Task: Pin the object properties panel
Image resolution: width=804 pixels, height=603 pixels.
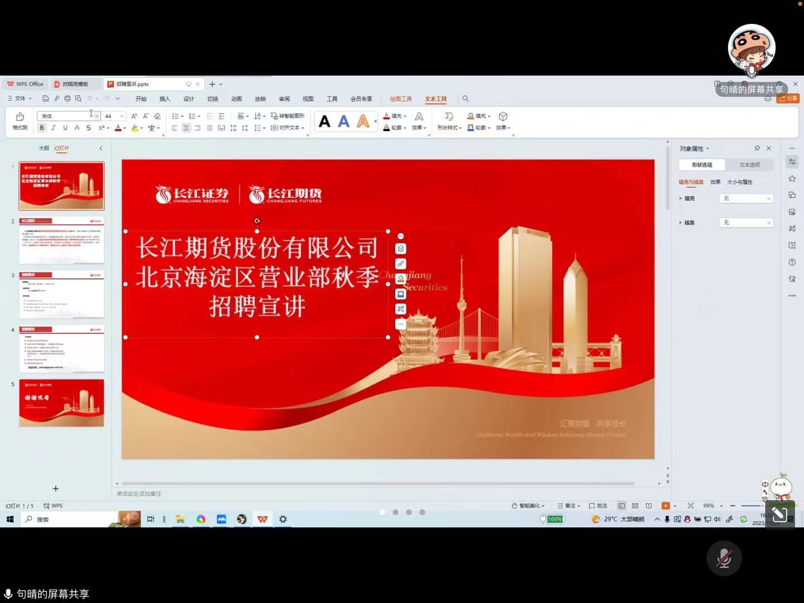Action: [757, 149]
